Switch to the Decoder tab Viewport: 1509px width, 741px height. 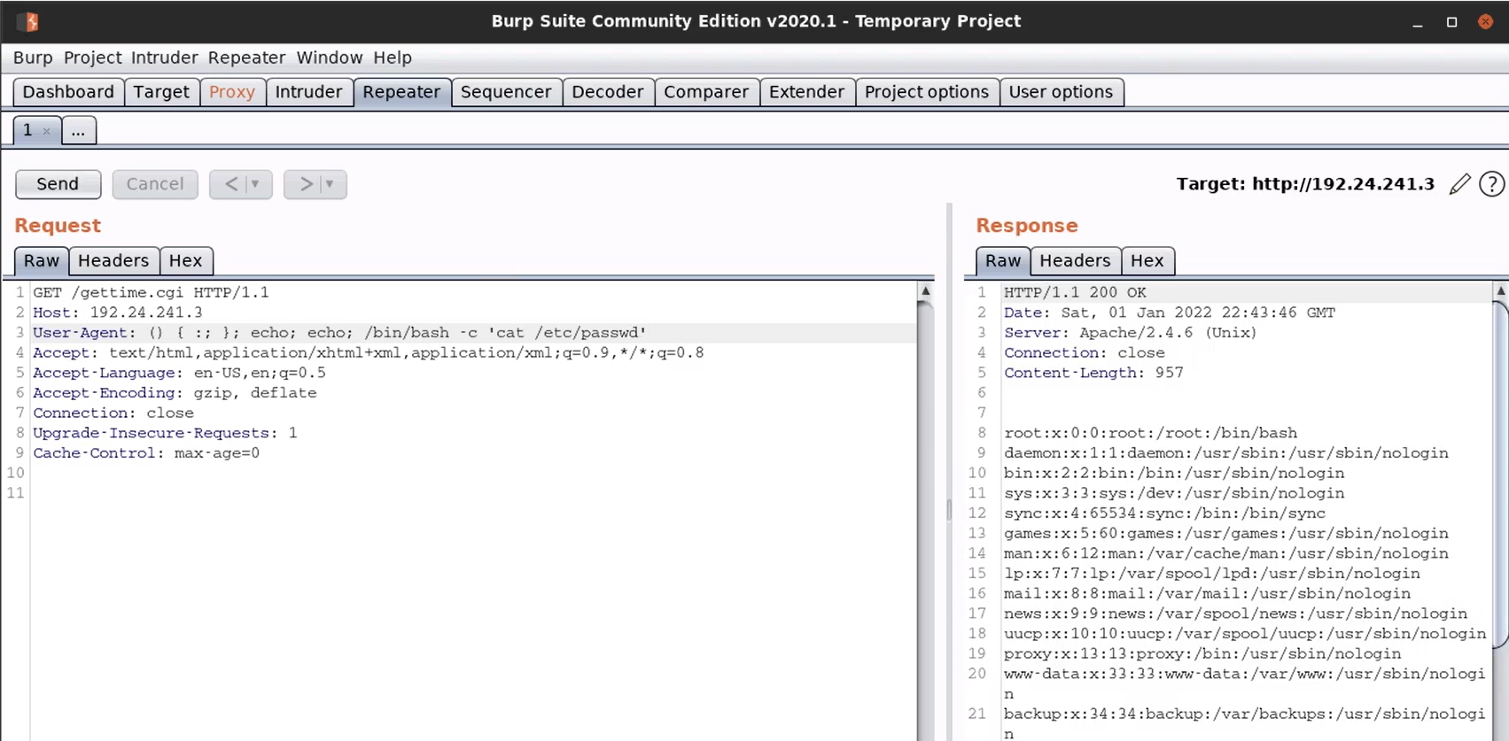tap(608, 92)
